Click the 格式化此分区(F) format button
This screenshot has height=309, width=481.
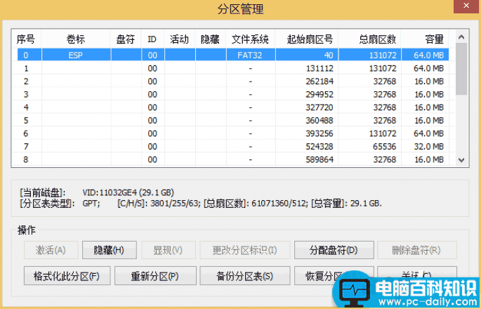pos(67,276)
